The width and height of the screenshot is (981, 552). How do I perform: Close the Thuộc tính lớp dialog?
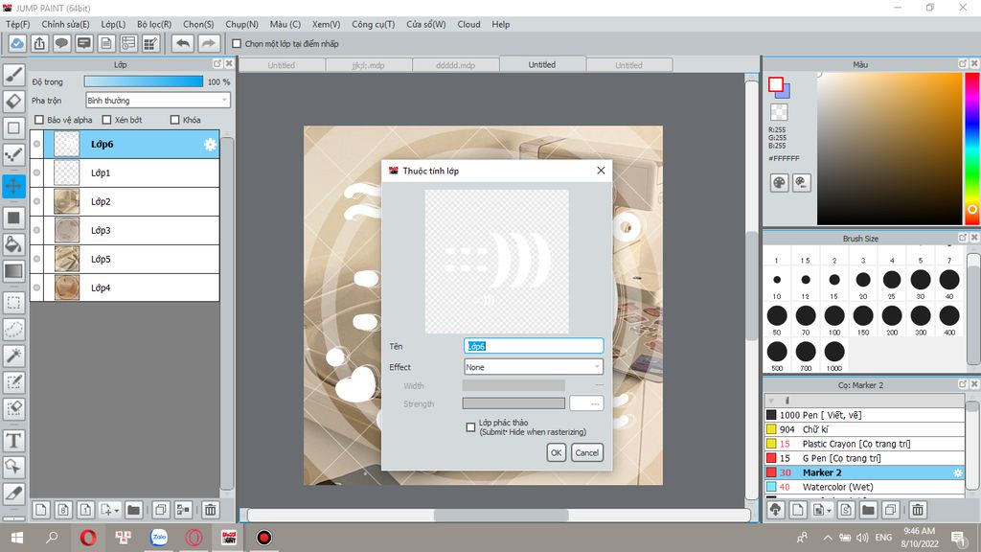601,171
